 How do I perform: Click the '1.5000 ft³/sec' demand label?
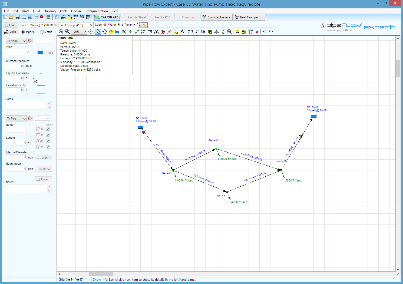(x=292, y=180)
